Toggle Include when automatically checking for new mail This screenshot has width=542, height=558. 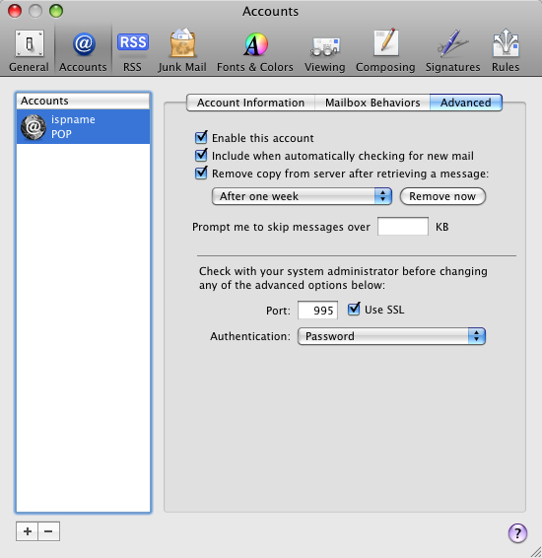(x=201, y=155)
